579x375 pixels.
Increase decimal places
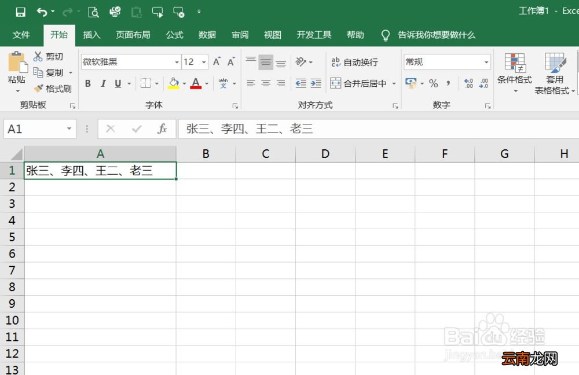click(468, 83)
